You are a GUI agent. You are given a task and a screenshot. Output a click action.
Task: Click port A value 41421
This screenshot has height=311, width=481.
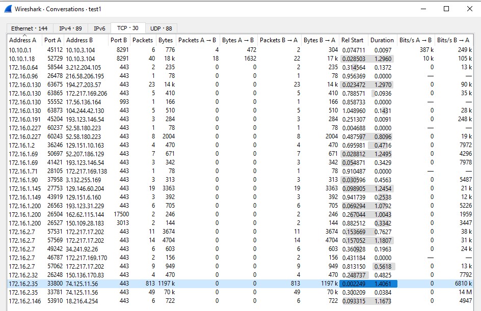pos(55,162)
